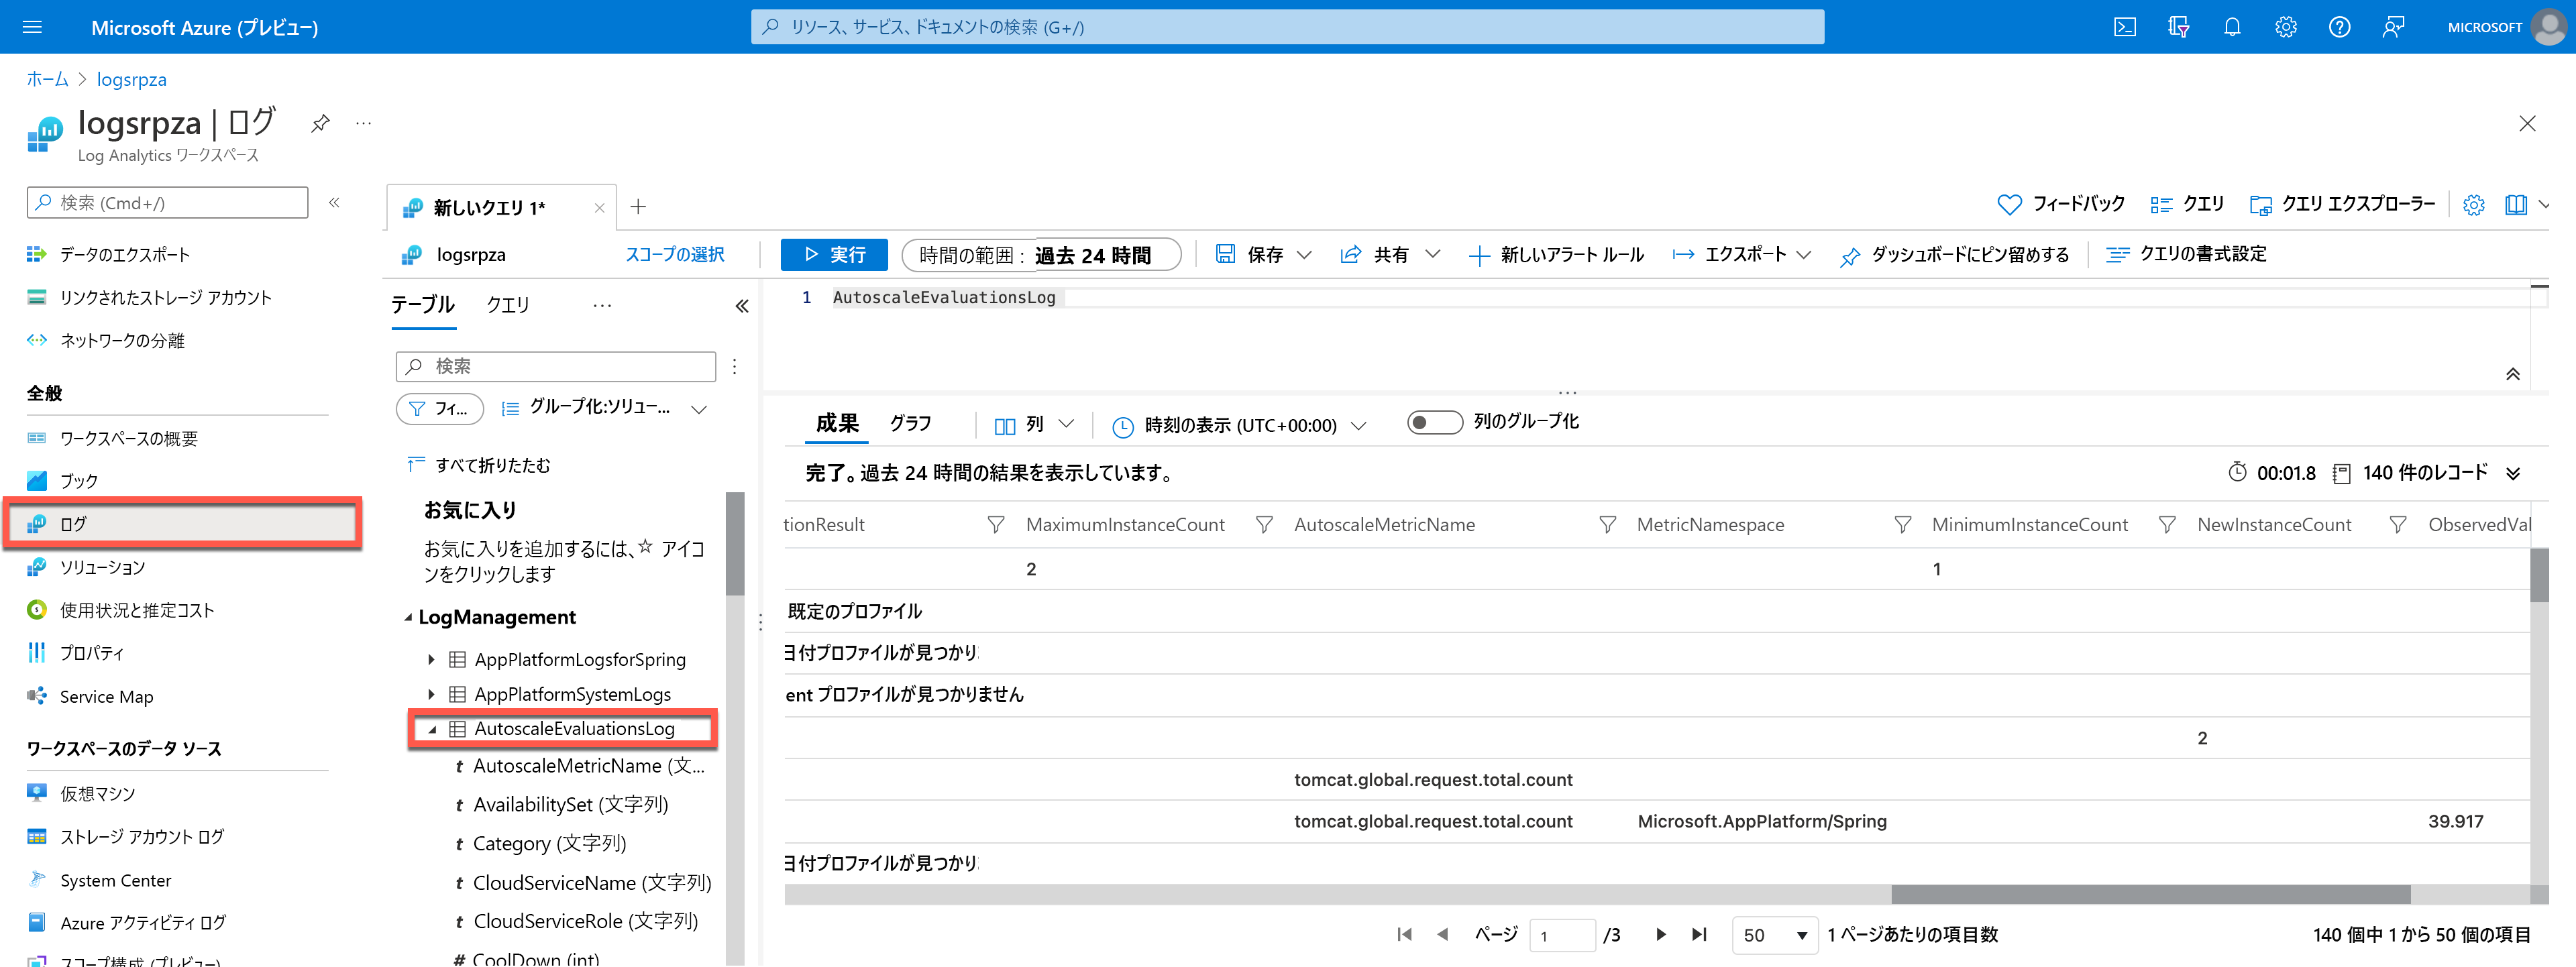
Task: Focus the global resource search box
Action: tap(1287, 27)
